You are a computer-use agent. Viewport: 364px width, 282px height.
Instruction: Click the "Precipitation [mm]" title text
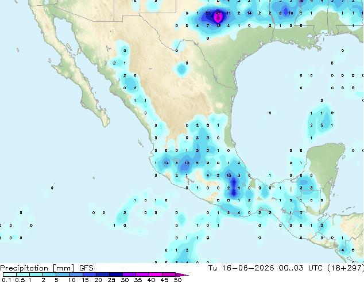(x=37, y=268)
